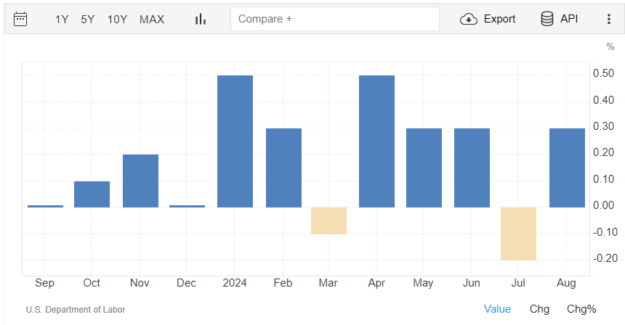625x325 pixels.
Task: Click the Export text label
Action: pos(499,19)
